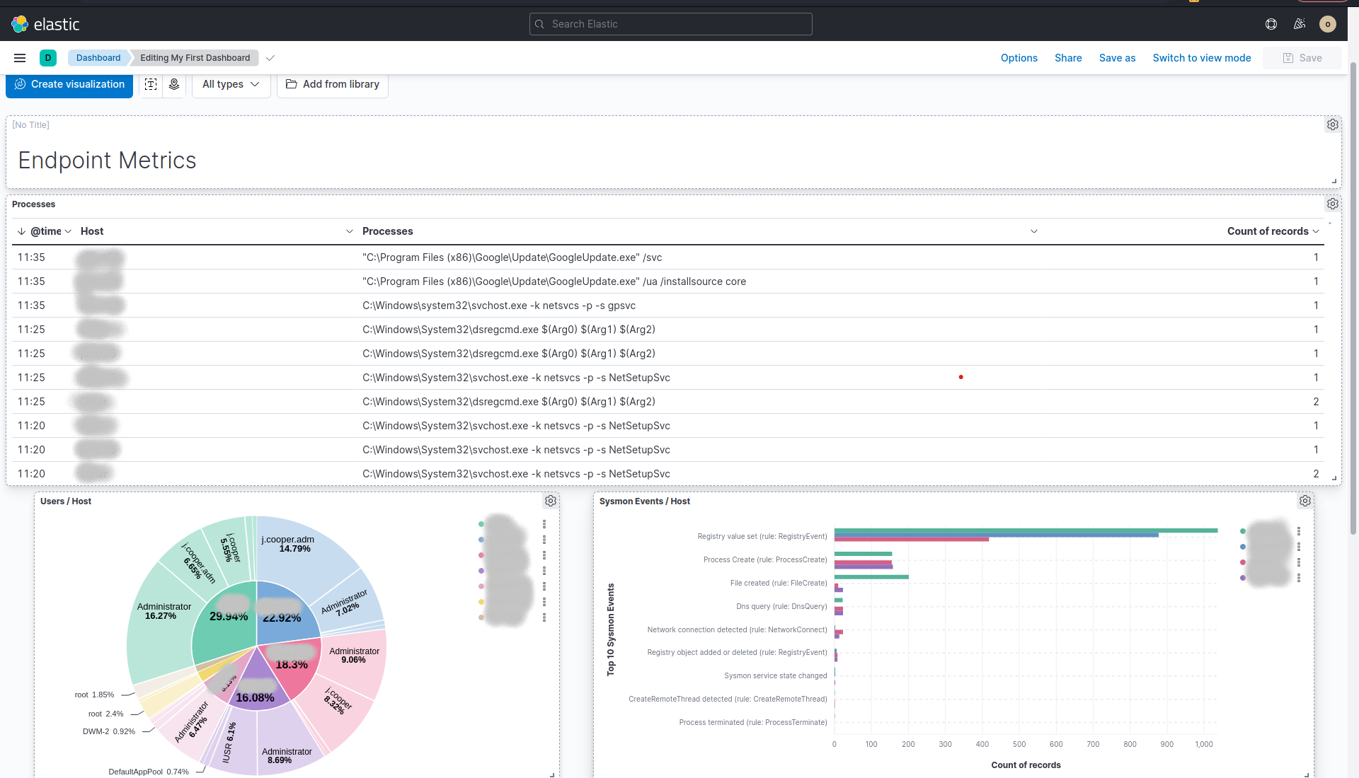
Task: Open options for last Sysmon legend entry
Action: click(x=1299, y=578)
